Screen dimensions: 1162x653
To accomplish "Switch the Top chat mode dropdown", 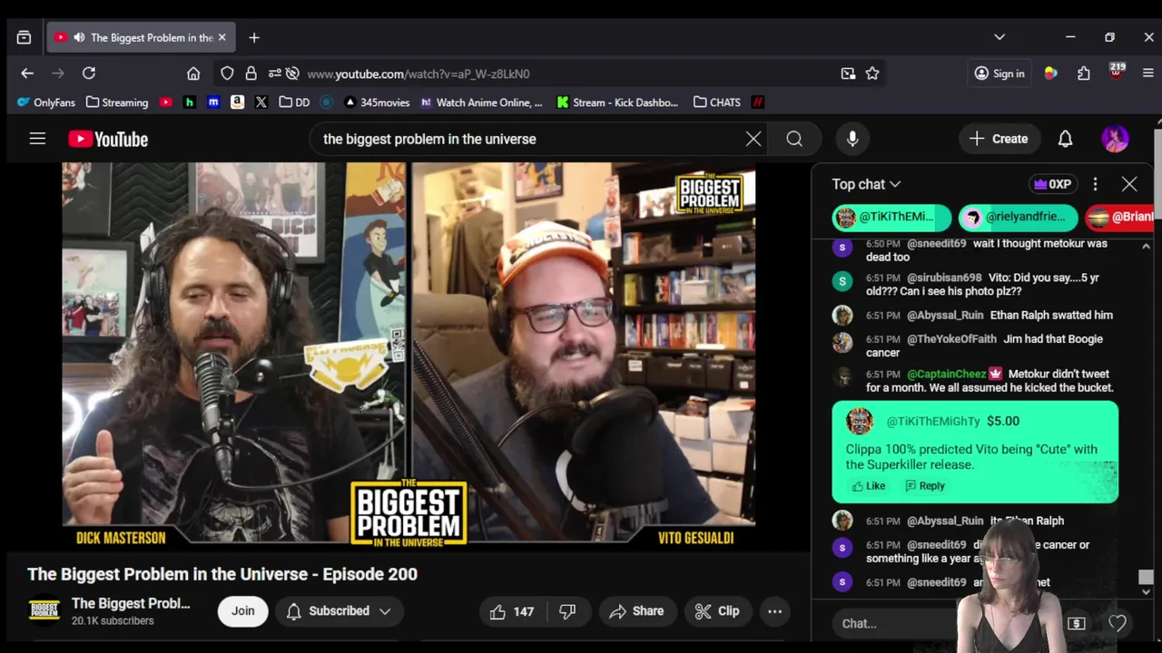I will coord(866,184).
